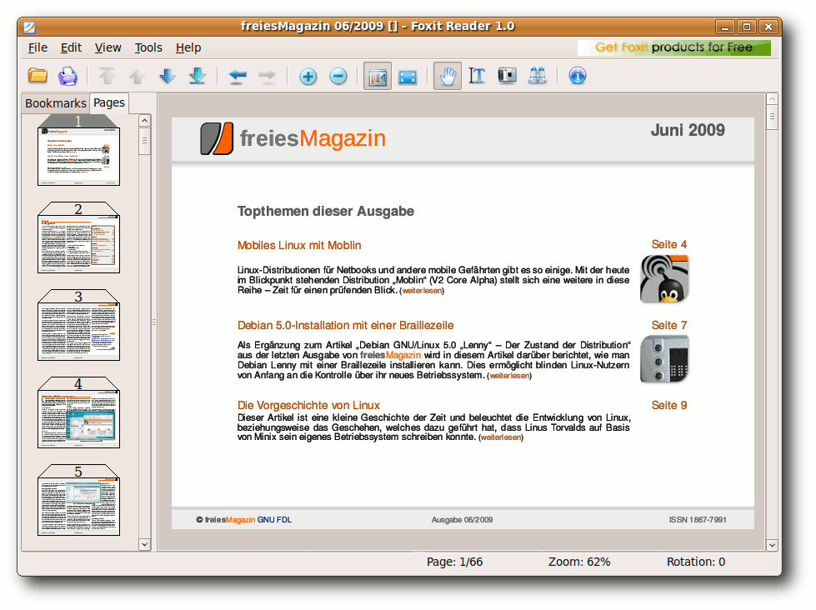Click the Juni 2009 date text
The width and height of the screenshot is (816, 610).
[x=688, y=130]
